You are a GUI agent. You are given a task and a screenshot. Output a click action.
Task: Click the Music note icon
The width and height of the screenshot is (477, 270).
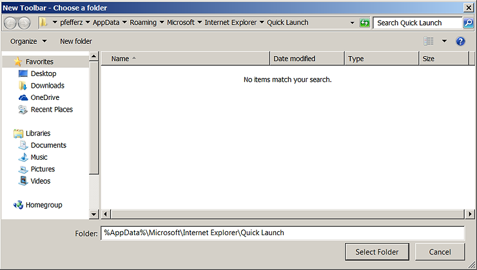pyautogui.click(x=23, y=157)
